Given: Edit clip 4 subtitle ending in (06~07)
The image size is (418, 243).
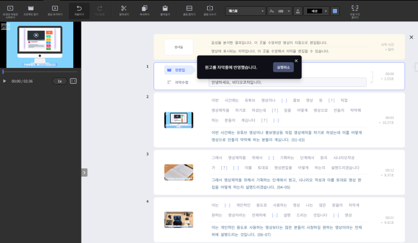Looking at the screenshot, I should click(x=287, y=231).
